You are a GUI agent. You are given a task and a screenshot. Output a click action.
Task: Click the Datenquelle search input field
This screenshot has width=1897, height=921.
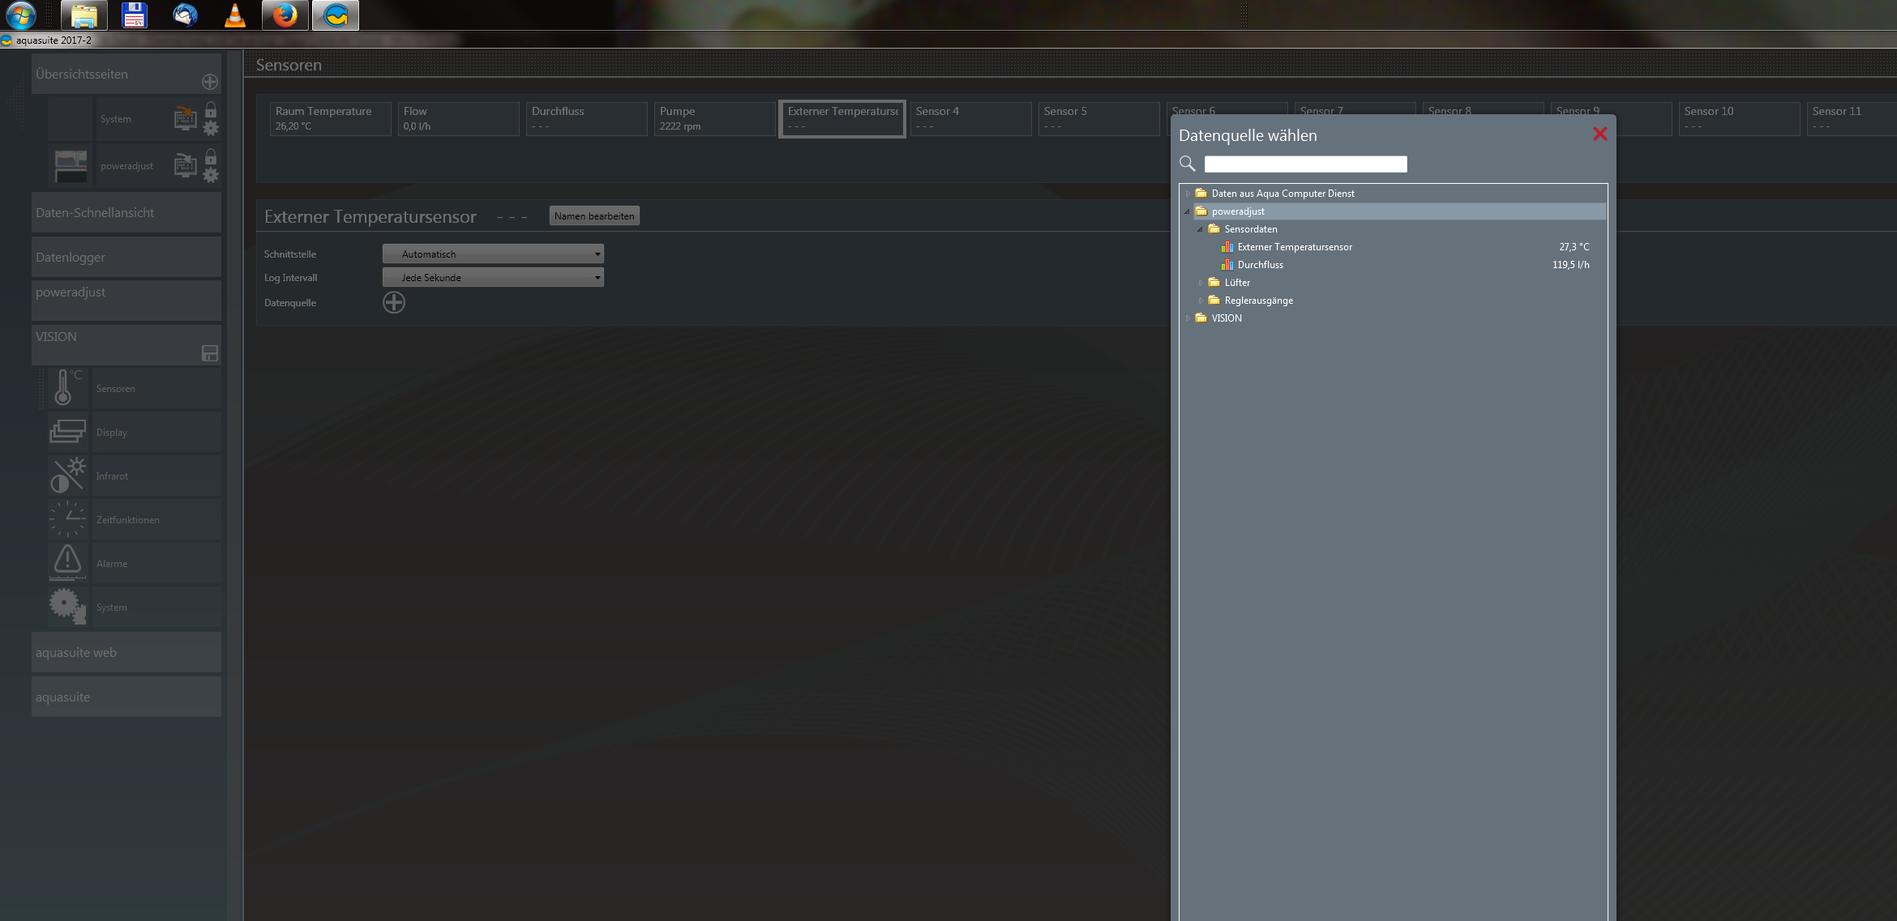(1305, 164)
